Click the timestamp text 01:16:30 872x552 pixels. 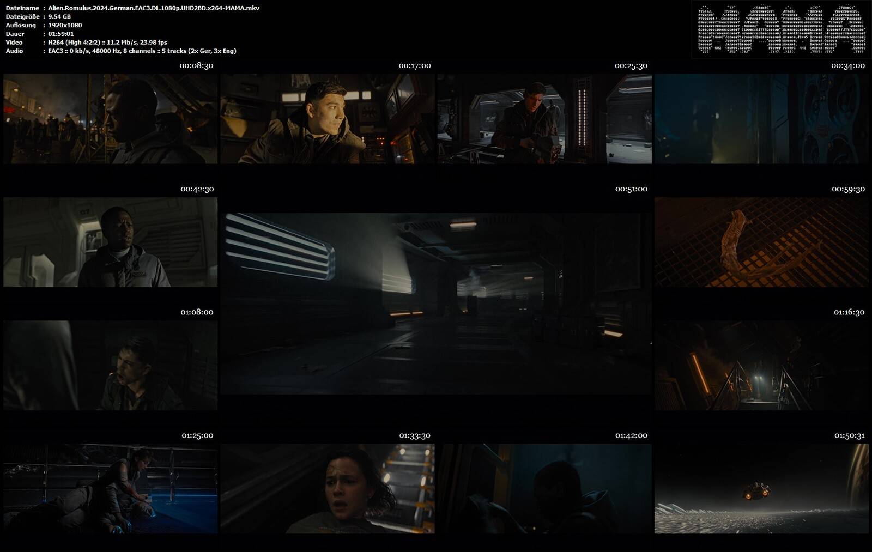(x=849, y=312)
